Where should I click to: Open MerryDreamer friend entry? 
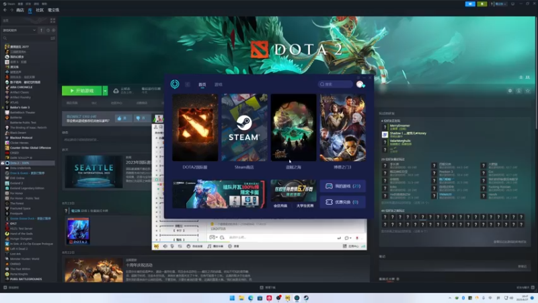[x=399, y=126]
